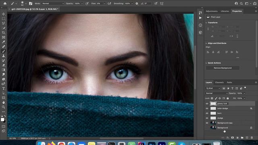Toggle lock transparent pixels
Viewport: 258px width, 145px height.
coord(212,98)
